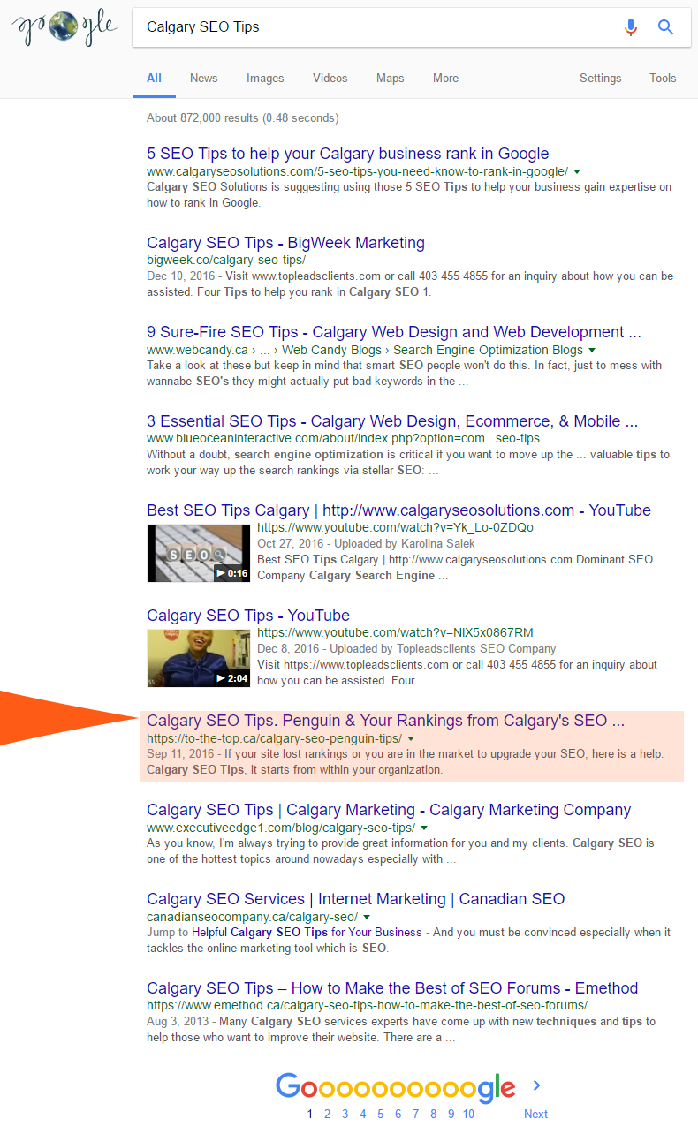Open search Settings

pyautogui.click(x=600, y=78)
